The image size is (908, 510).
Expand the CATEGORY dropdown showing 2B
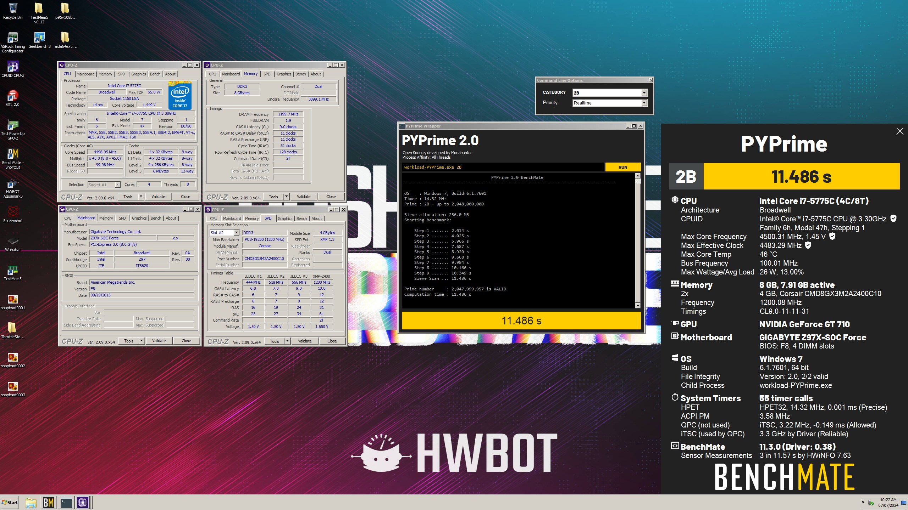click(x=644, y=93)
